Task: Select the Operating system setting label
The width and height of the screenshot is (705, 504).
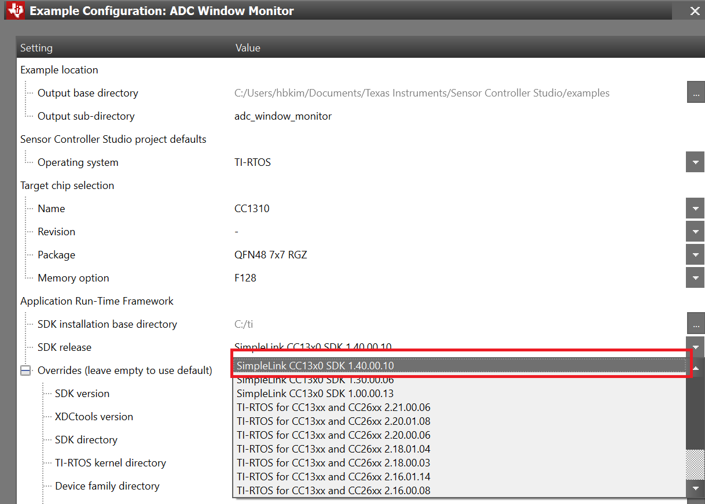Action: [x=78, y=162]
